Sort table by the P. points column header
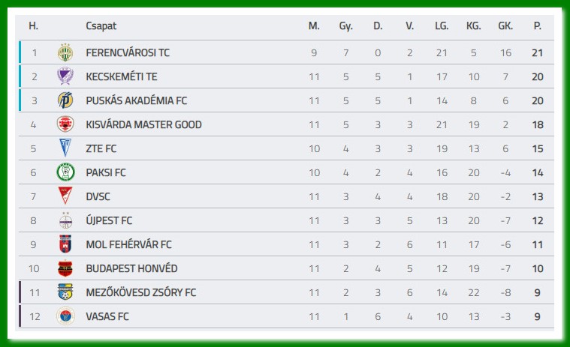The width and height of the screenshot is (570, 347). [x=537, y=25]
